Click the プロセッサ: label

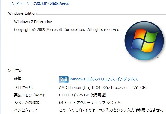24,87
